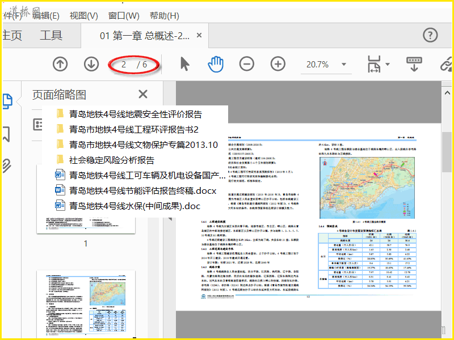Open help with question mark icon
The image size is (454, 340).
coord(430,35)
